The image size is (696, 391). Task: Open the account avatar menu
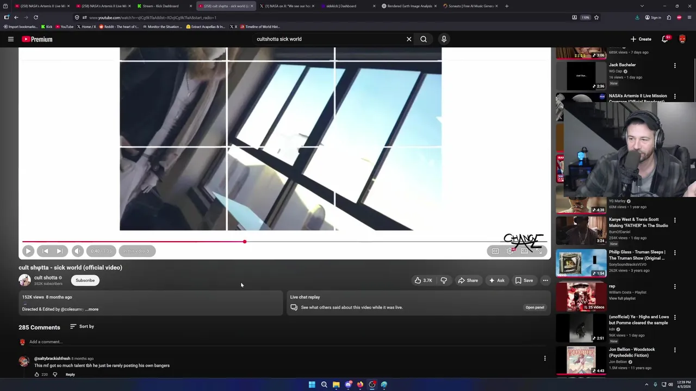tap(682, 39)
